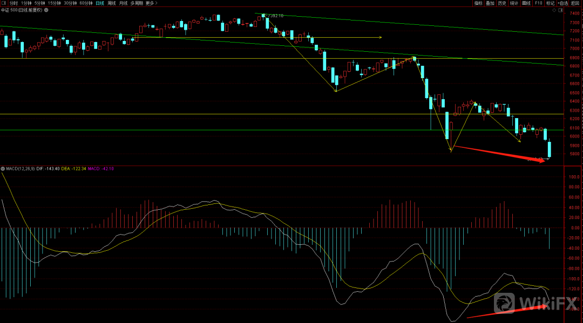Image resolution: width=583 pixels, height=323 pixels.
Task: Add stock with +自选 button
Action: click(562, 3)
